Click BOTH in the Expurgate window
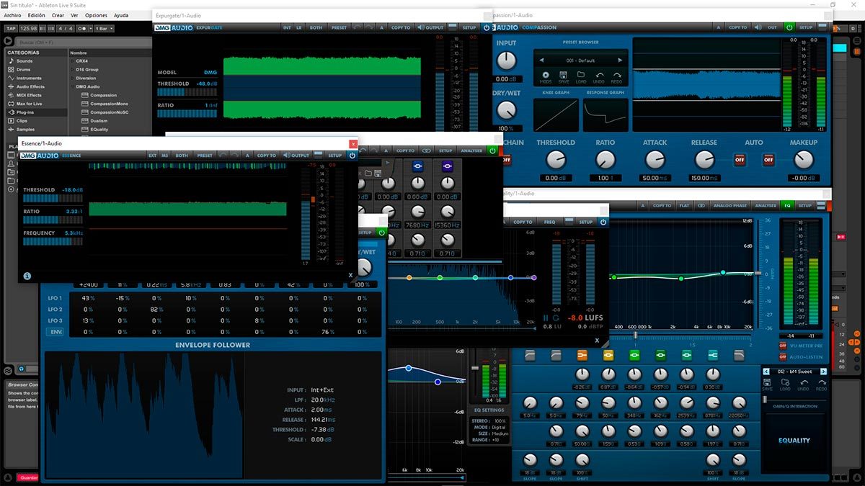The image size is (865, 486). point(316,28)
